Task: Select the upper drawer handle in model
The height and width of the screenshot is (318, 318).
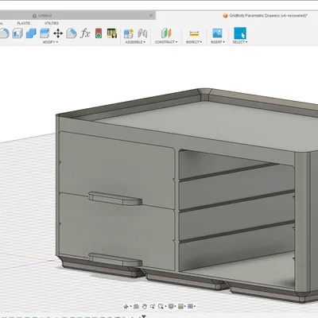Action: pos(115,199)
